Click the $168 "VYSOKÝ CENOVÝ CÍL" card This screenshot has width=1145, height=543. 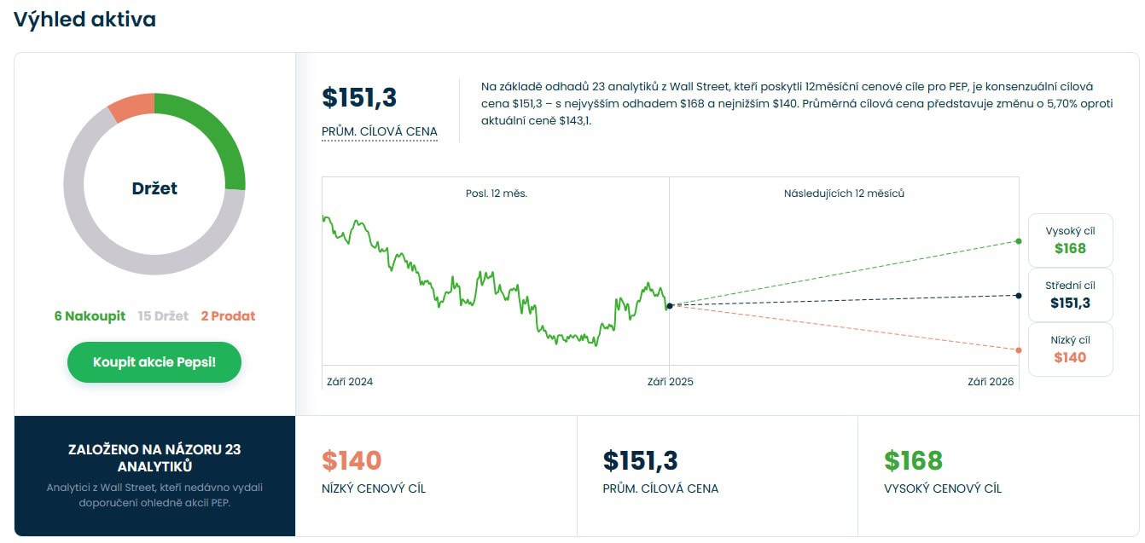pyautogui.click(x=997, y=473)
